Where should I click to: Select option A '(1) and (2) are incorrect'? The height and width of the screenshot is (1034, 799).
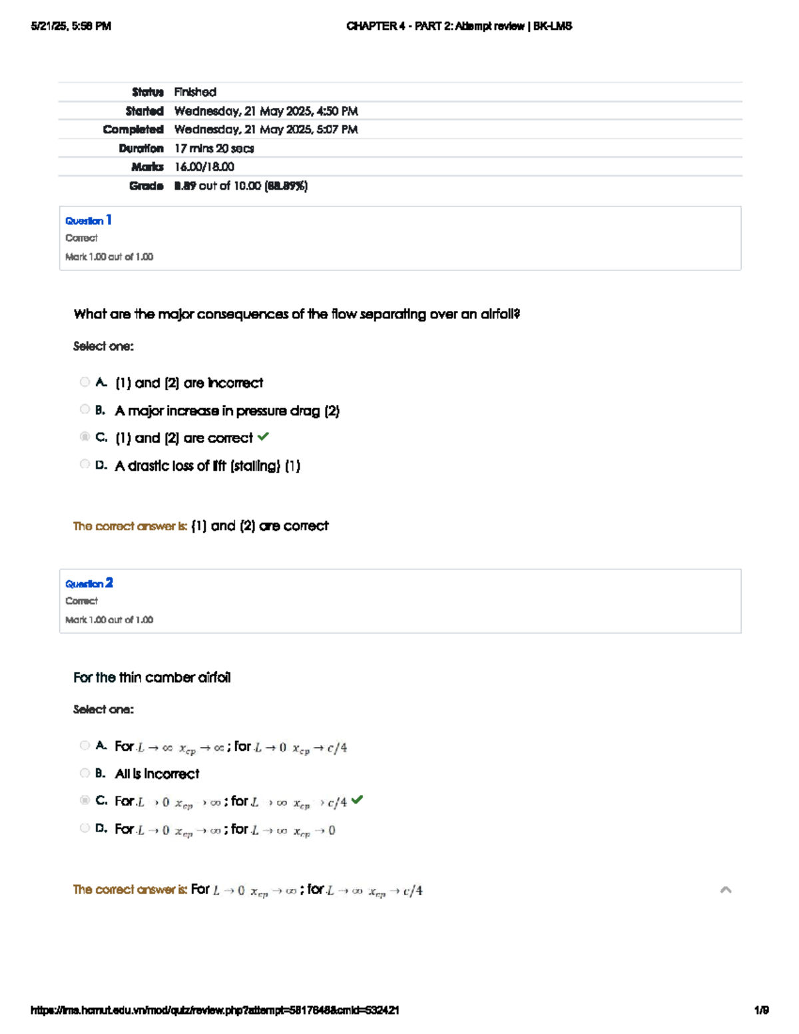point(85,382)
